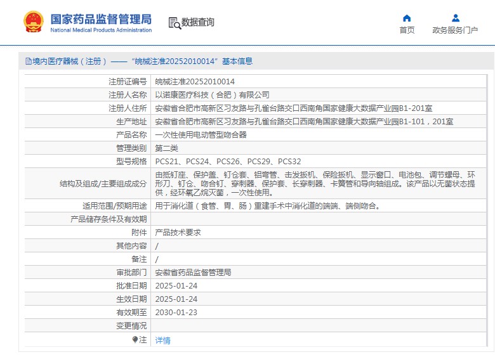The width and height of the screenshot is (495, 357).
Task: Select 安徽省药品监督管理局 value
Action: tap(193, 272)
